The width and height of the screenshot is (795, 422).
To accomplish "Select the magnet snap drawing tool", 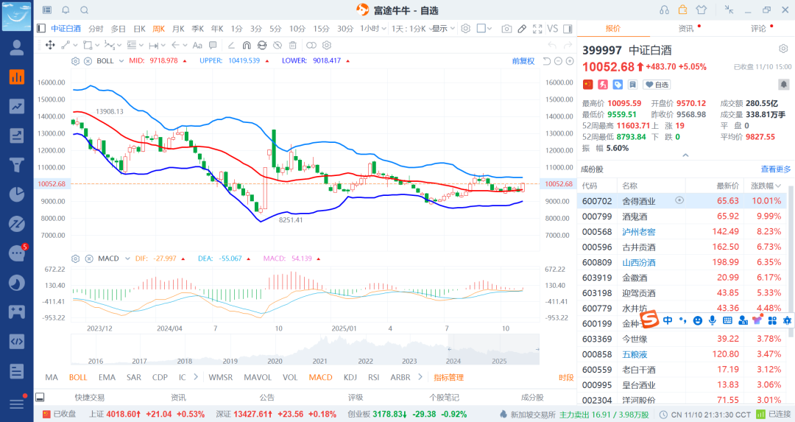I will point(247,45).
